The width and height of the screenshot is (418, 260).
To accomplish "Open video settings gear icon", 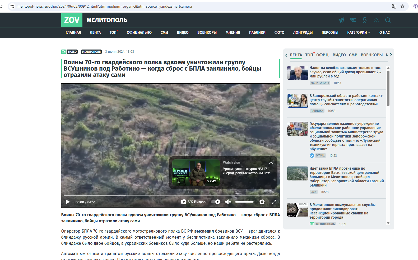I will pos(262,202).
